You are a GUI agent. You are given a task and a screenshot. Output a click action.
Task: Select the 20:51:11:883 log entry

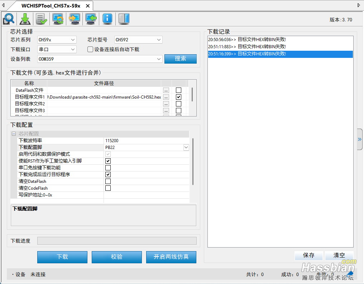pos(280,47)
